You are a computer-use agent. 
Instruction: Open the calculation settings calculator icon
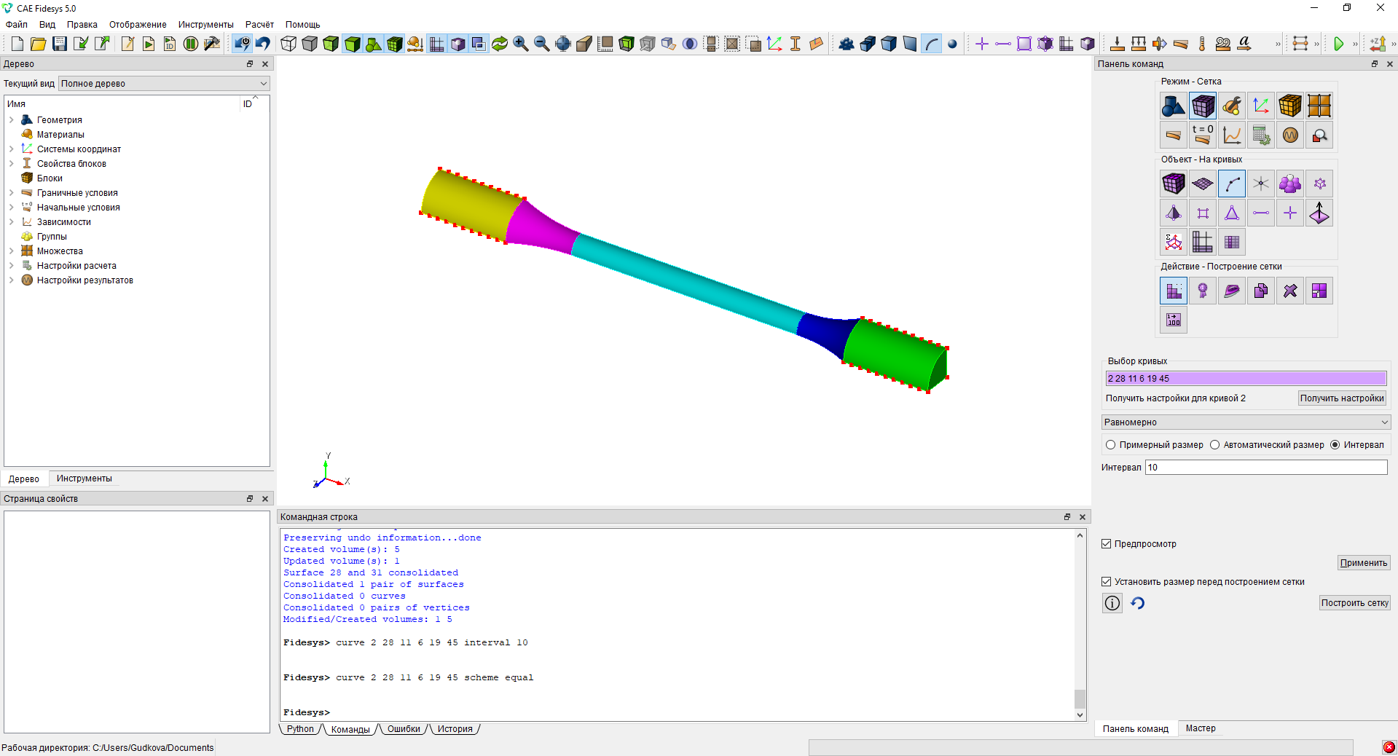click(x=1261, y=135)
